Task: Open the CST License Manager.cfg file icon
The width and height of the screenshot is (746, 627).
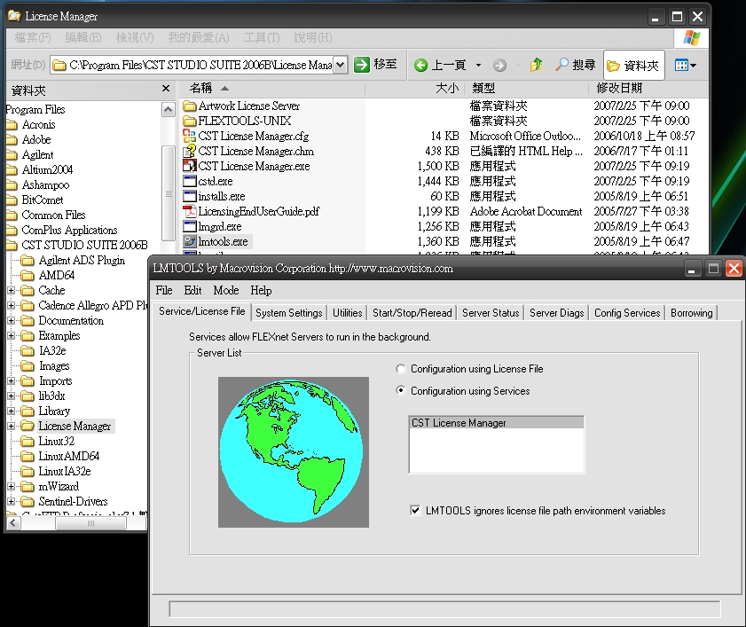Action: [189, 136]
